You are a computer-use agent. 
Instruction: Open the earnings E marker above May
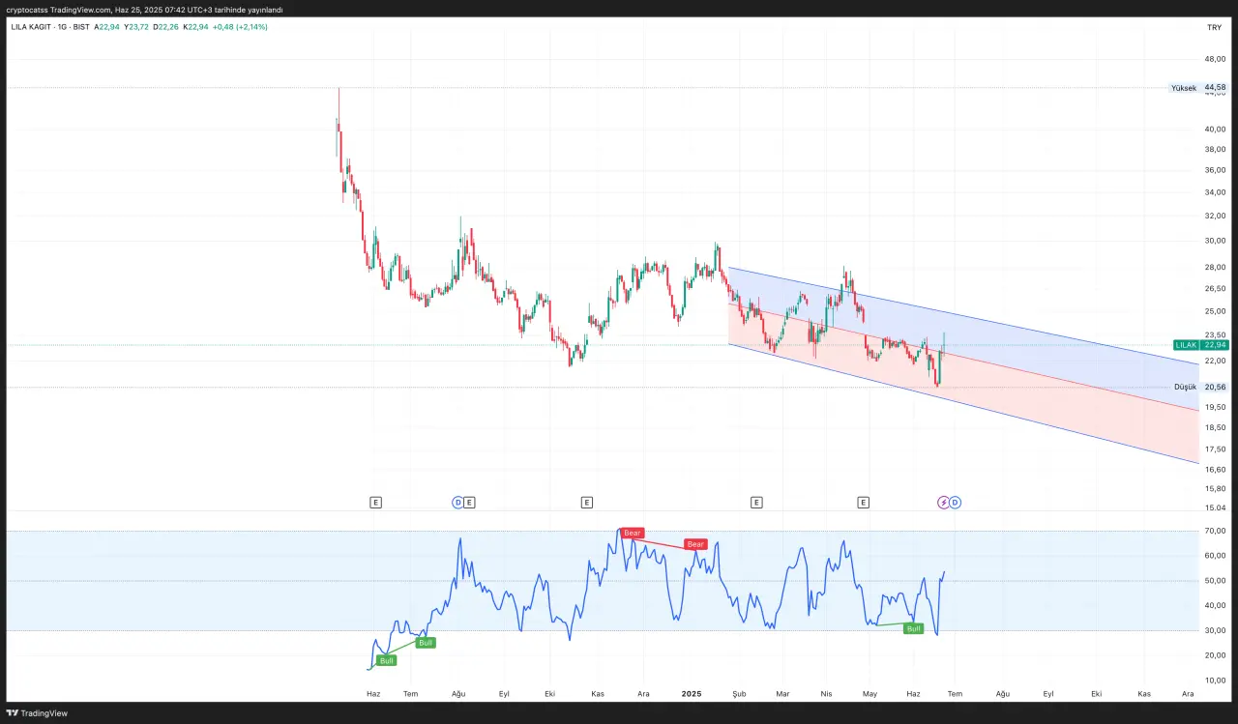point(864,502)
